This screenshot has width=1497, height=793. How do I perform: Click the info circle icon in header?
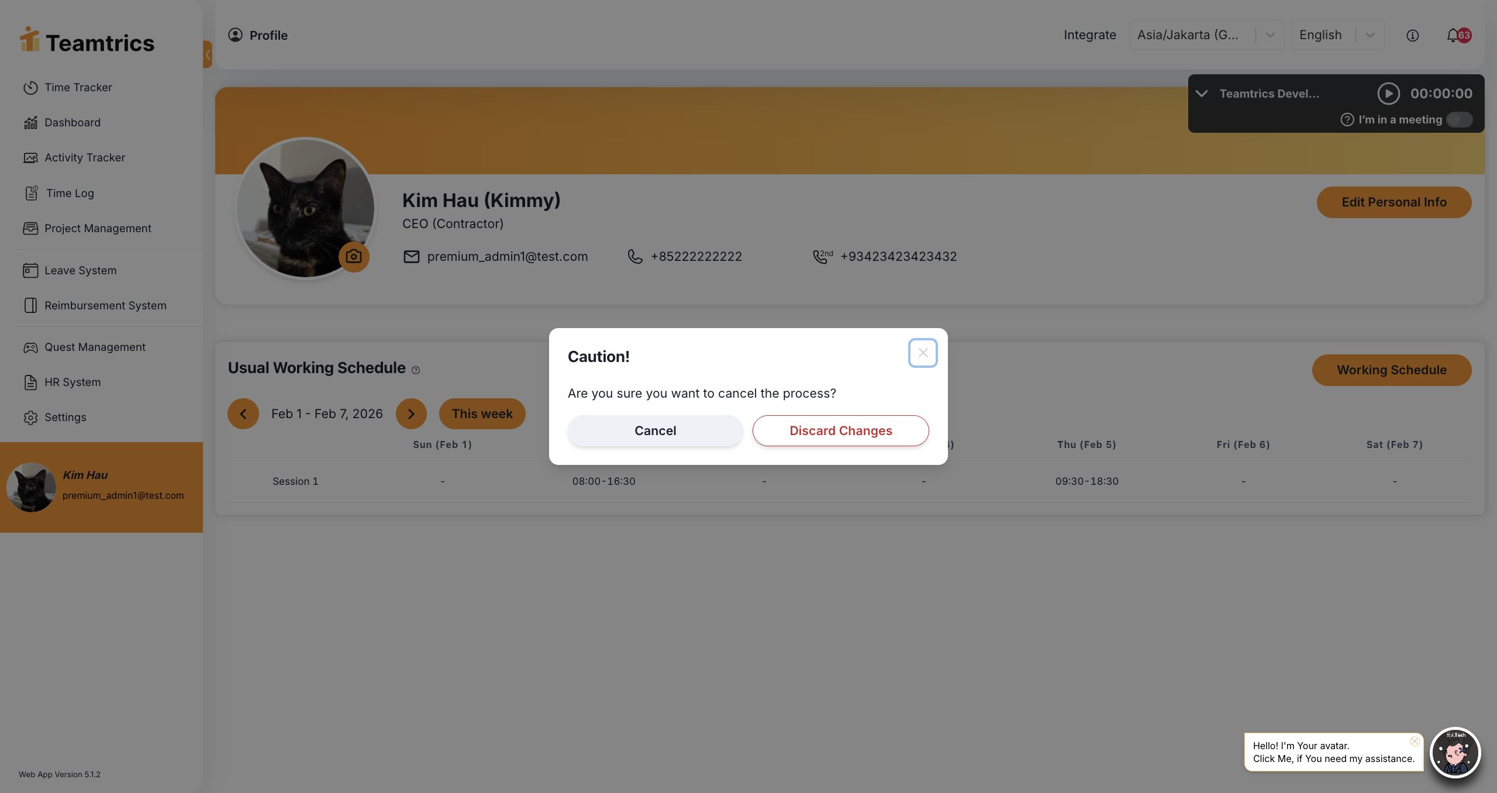(x=1412, y=35)
